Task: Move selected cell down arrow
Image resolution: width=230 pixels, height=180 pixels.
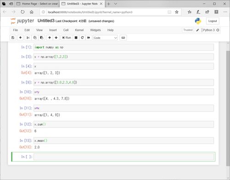Action: click(56, 38)
